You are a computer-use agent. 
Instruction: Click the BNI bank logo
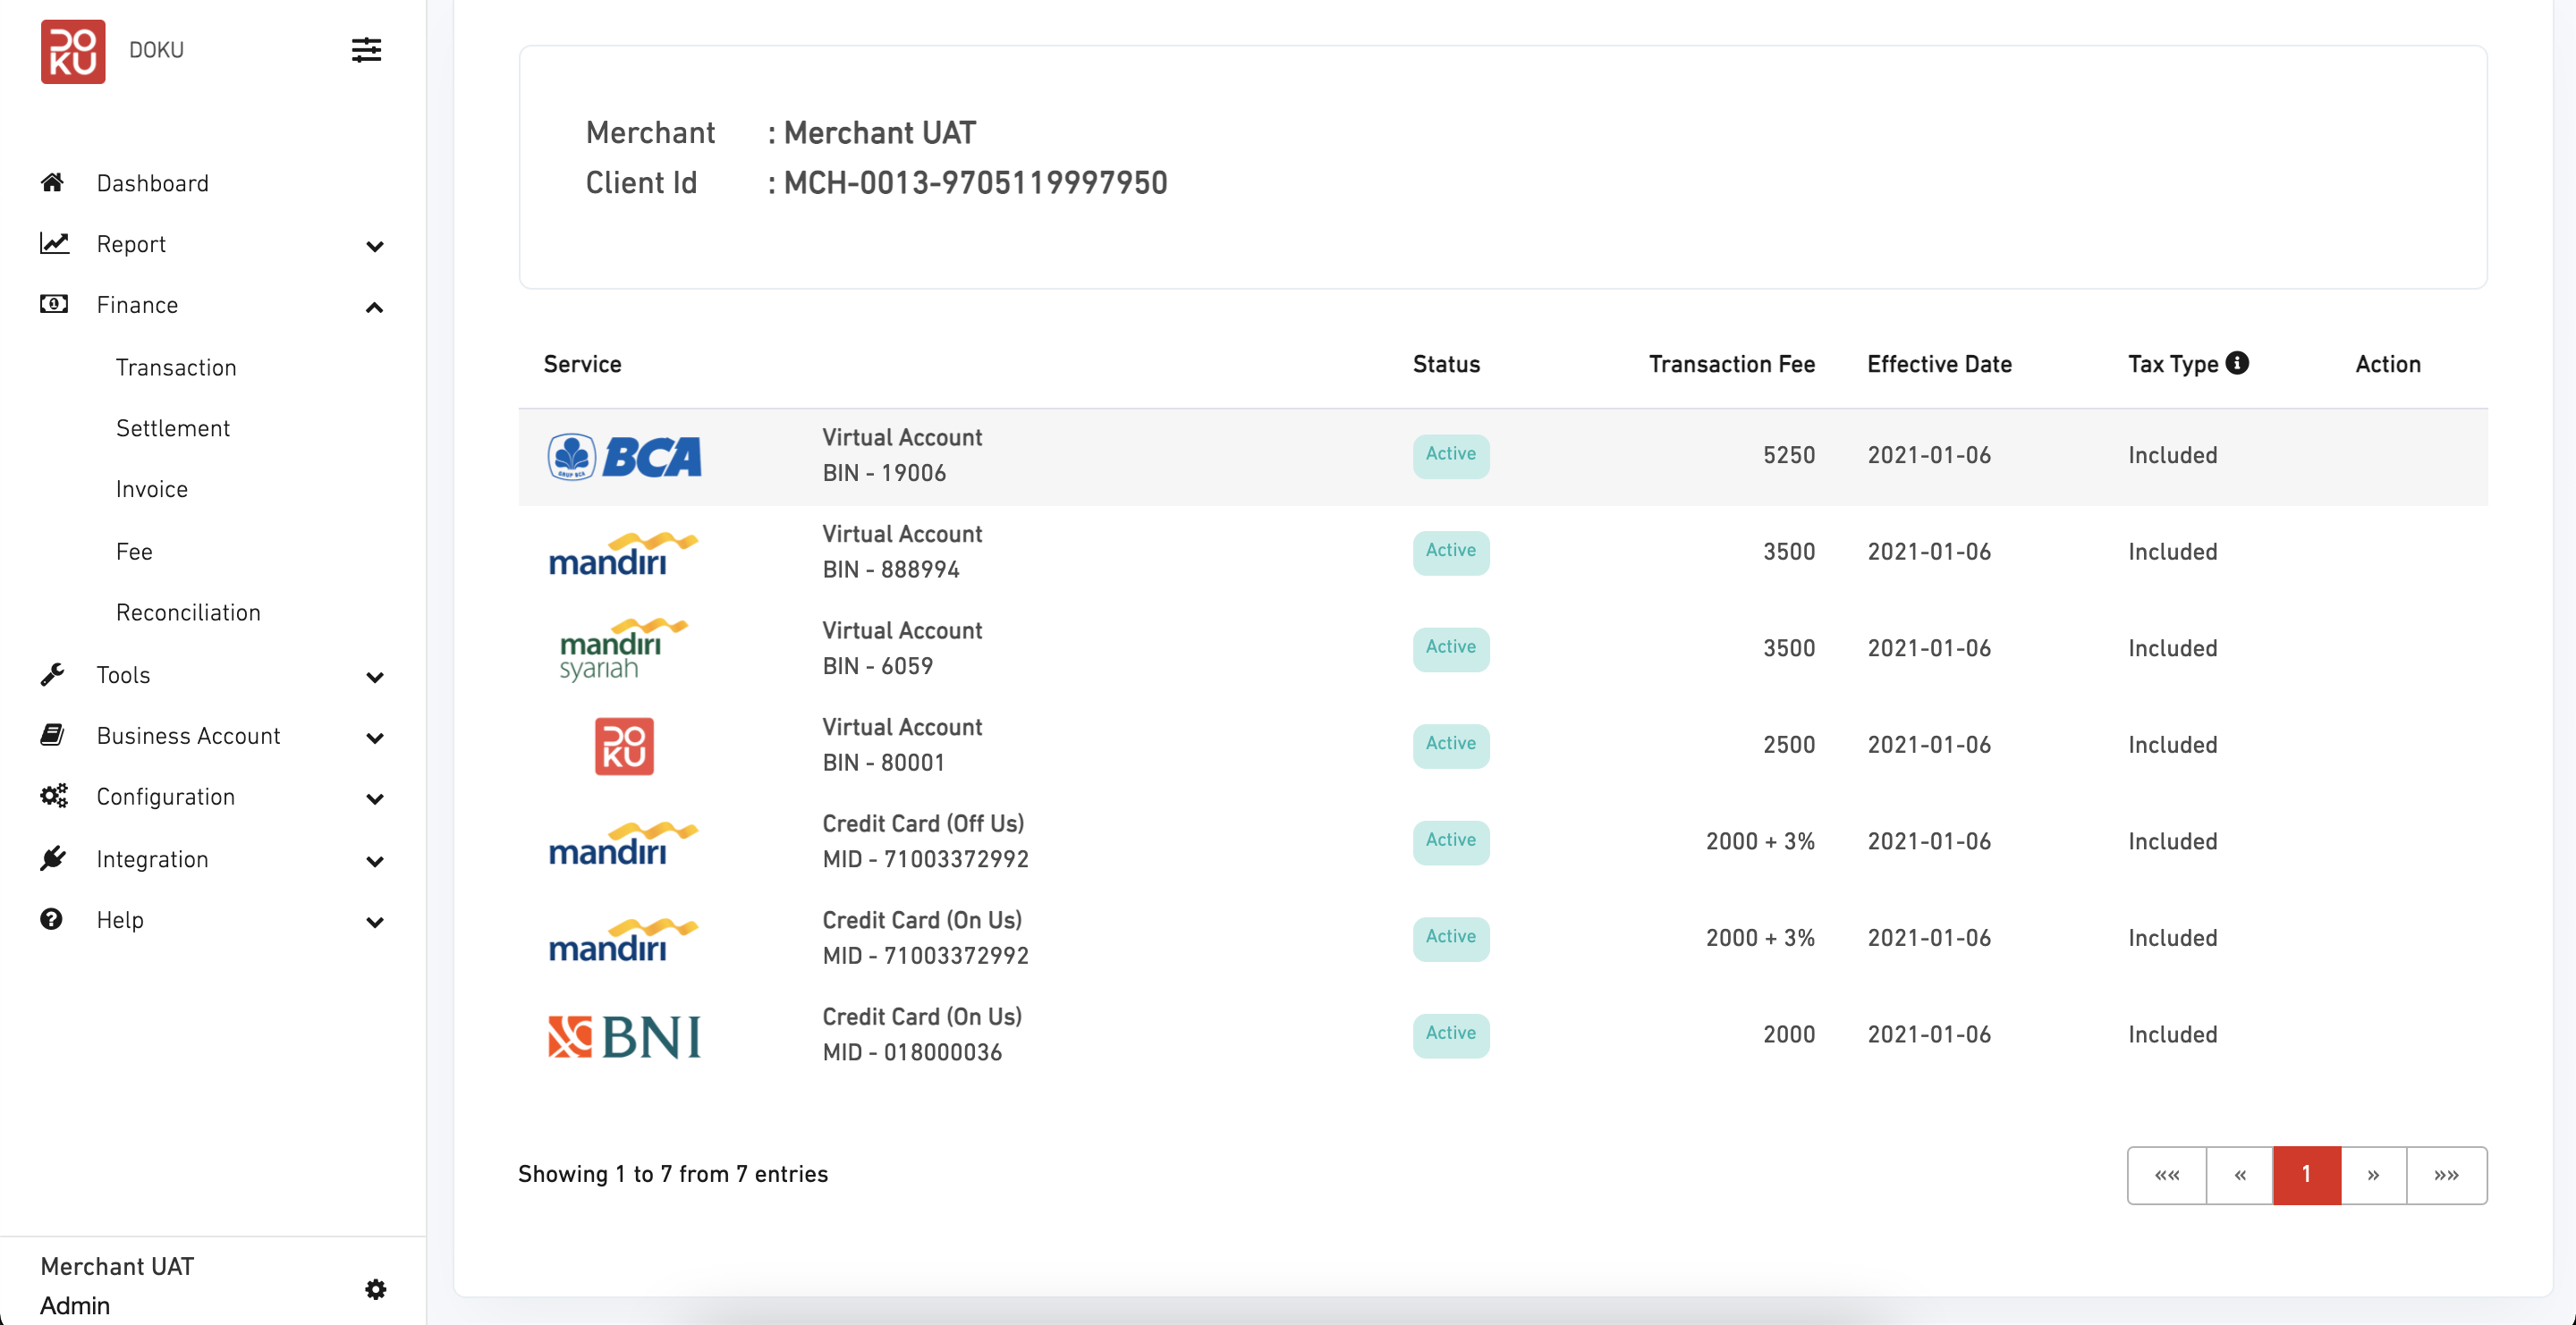pos(624,1036)
